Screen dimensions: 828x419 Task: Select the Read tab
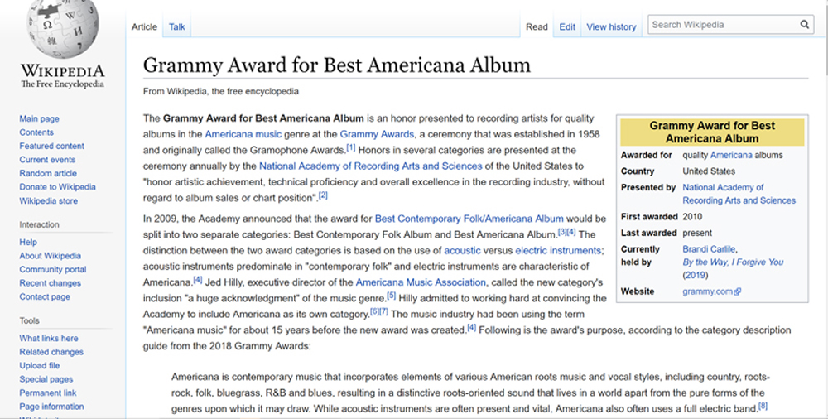tap(537, 26)
